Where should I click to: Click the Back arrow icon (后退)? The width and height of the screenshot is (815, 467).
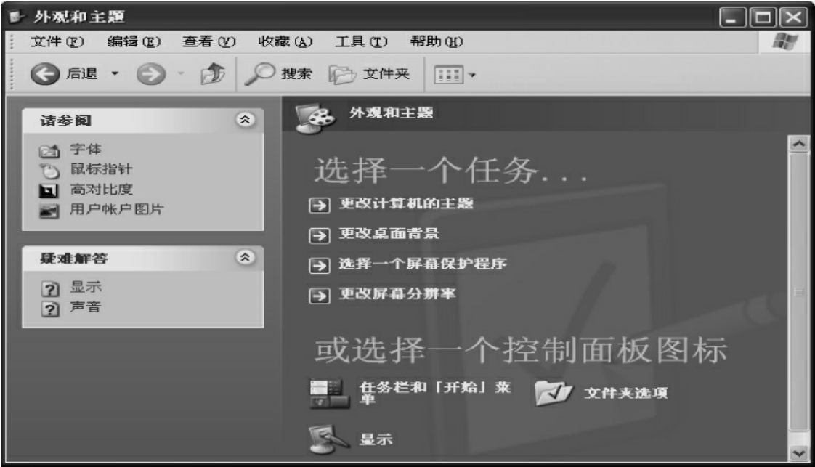click(45, 74)
